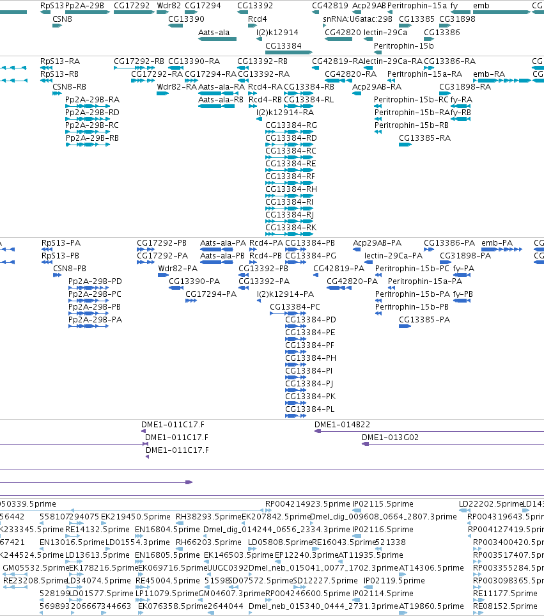Click transcript l(2)k12914-RA
This screenshot has height=616, width=544.
[x=285, y=113]
